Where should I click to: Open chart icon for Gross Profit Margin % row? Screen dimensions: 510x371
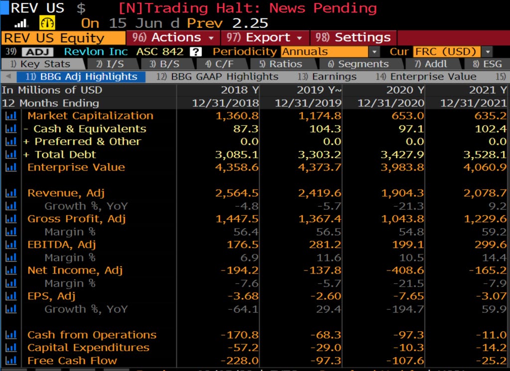(11, 232)
